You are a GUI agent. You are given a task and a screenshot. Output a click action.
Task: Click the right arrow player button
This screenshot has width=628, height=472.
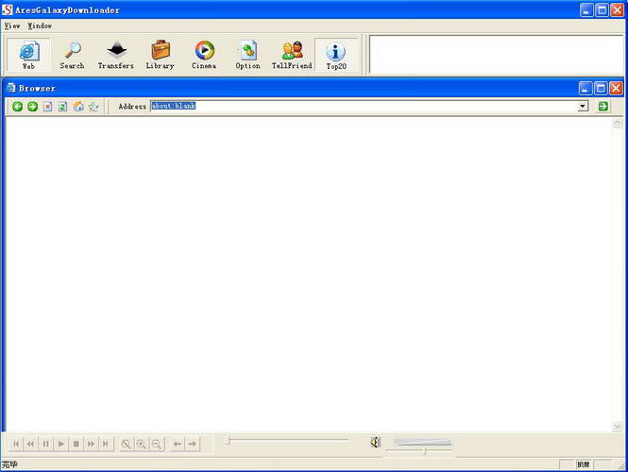[x=193, y=444]
